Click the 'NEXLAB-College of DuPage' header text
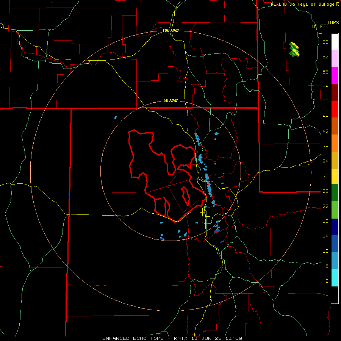 tap(303, 4)
